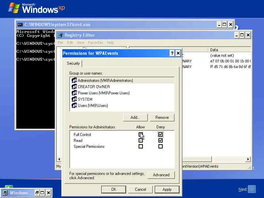Untick Deny checkbox for Full Control
Image resolution: width=264 pixels, height=198 pixels.
[160, 135]
